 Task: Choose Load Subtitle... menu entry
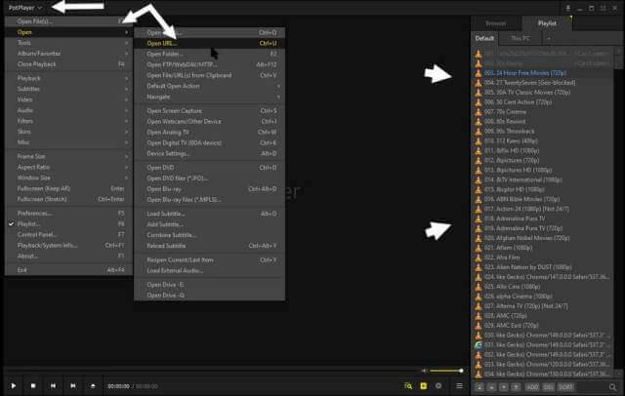209,214
